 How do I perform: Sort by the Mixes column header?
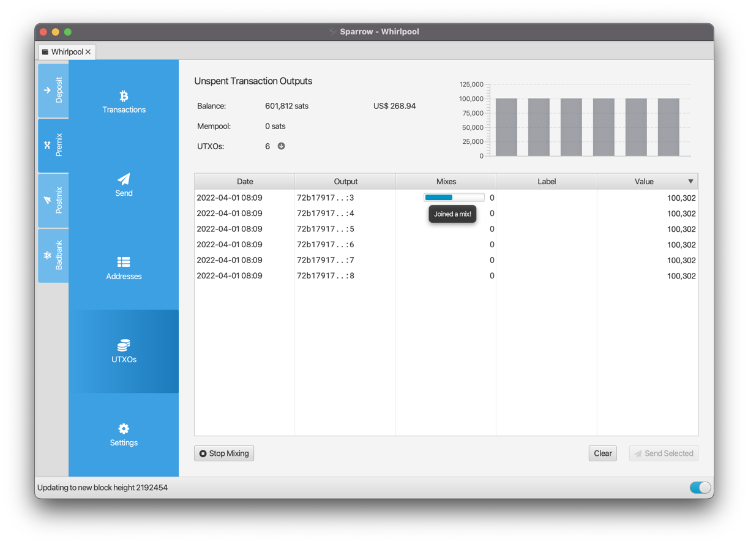pos(446,182)
